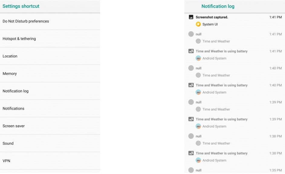
Task: Open the Sound settings item
Action: pyautogui.click(x=8, y=143)
